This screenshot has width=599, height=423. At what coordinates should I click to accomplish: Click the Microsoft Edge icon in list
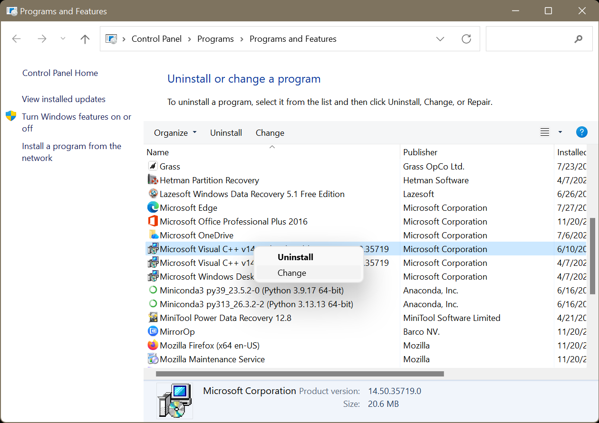pyautogui.click(x=153, y=207)
